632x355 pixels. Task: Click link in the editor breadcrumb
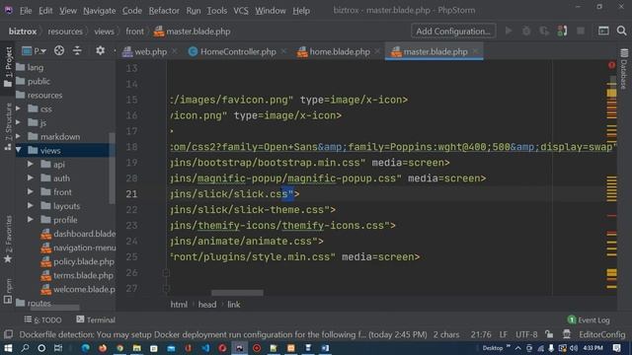click(234, 305)
